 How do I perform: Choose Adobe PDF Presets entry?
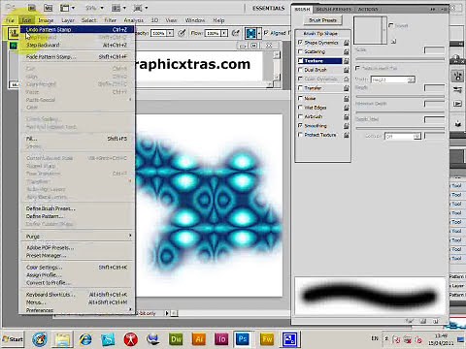point(77,248)
